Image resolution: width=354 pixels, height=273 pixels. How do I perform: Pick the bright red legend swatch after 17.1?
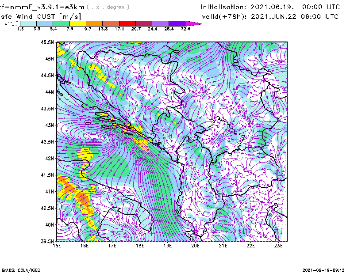click(127, 23)
